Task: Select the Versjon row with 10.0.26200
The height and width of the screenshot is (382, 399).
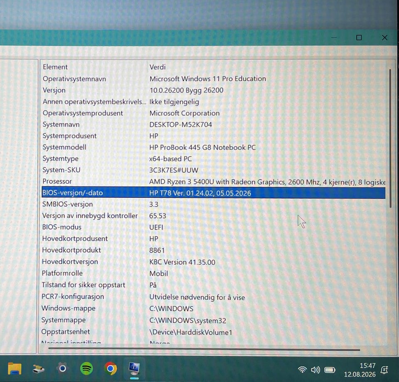Action: click(x=214, y=90)
